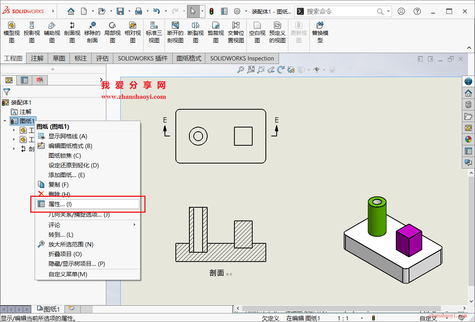Open the search box dropdown arrow
The height and width of the screenshot is (322, 475).
click(x=388, y=12)
